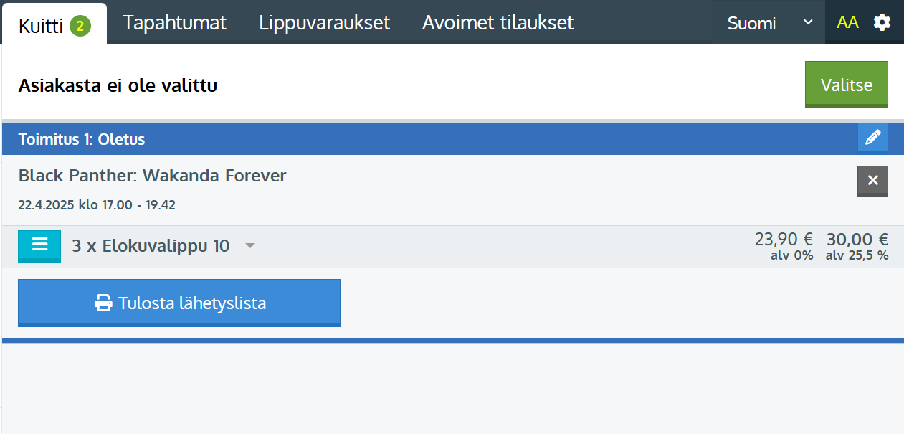The image size is (904, 434).
Task: Edit delivery with the pencil icon
Action: 872,138
